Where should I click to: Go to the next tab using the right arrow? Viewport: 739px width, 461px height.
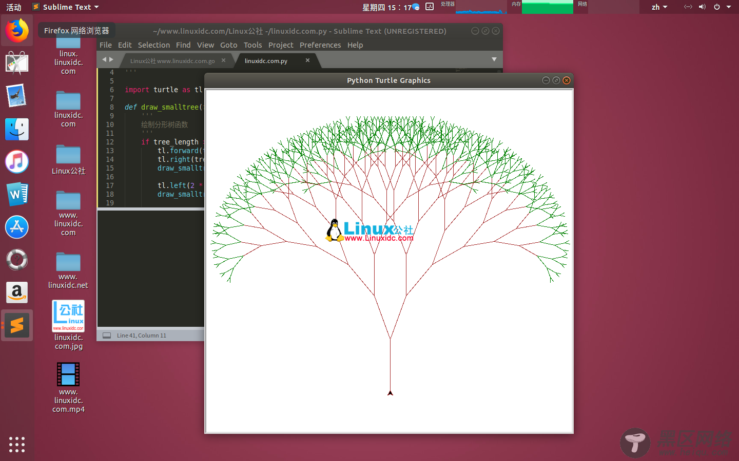(111, 59)
